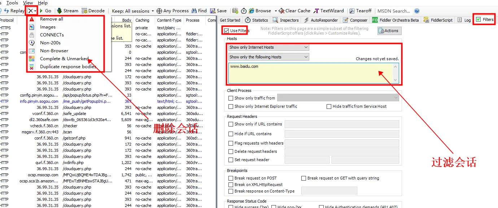
Task: Open the TextWizard tool
Action: (x=329, y=11)
